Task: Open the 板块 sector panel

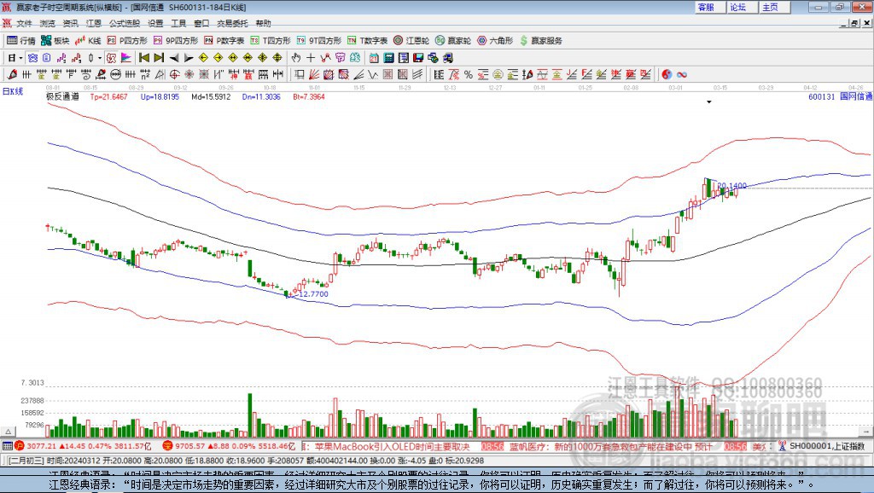Action: pyautogui.click(x=55, y=40)
